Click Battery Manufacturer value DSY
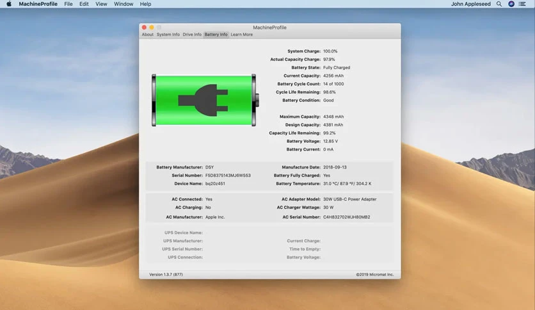This screenshot has width=535, height=310. tap(209, 167)
